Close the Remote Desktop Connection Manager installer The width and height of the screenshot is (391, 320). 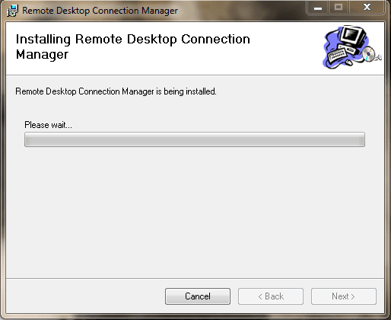click(x=367, y=8)
